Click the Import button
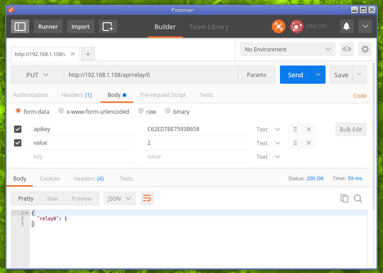 80,26
